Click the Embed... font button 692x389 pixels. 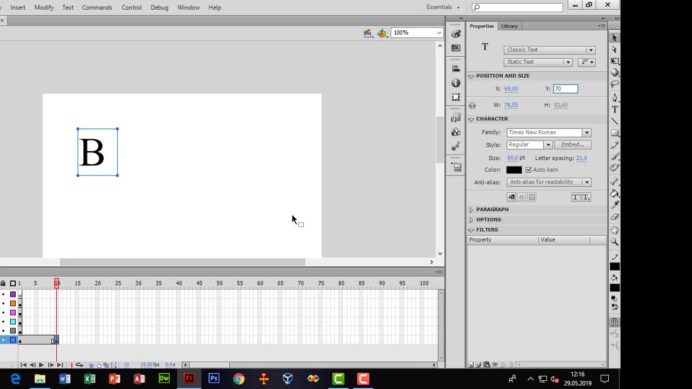coord(573,145)
